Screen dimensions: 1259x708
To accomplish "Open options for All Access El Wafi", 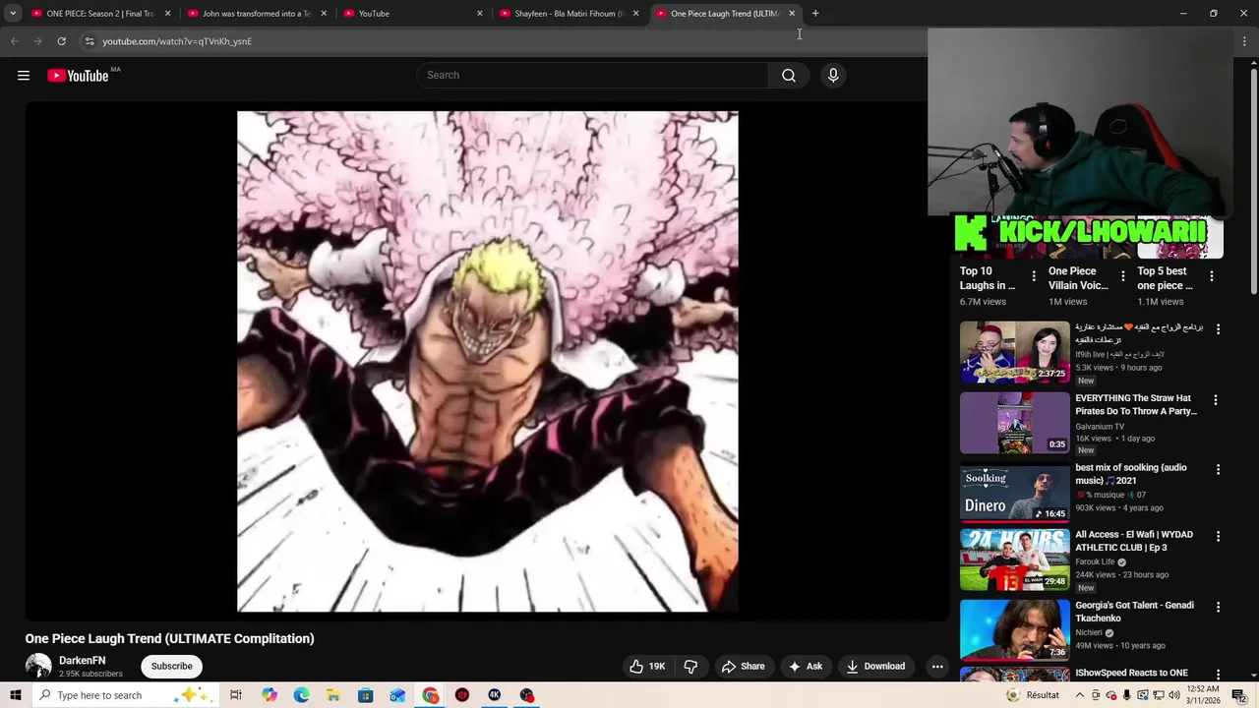I will [x=1218, y=536].
